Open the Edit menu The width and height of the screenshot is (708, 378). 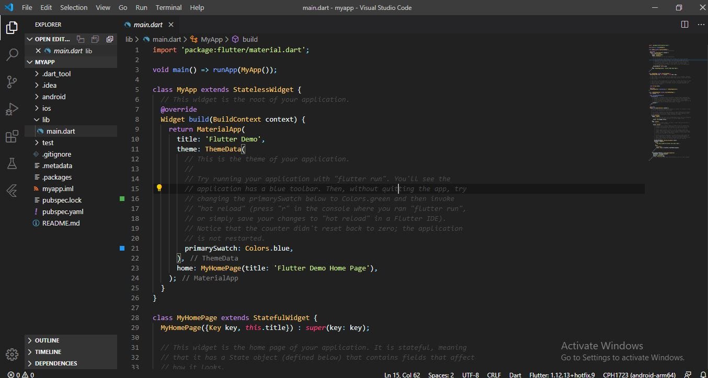46,7
